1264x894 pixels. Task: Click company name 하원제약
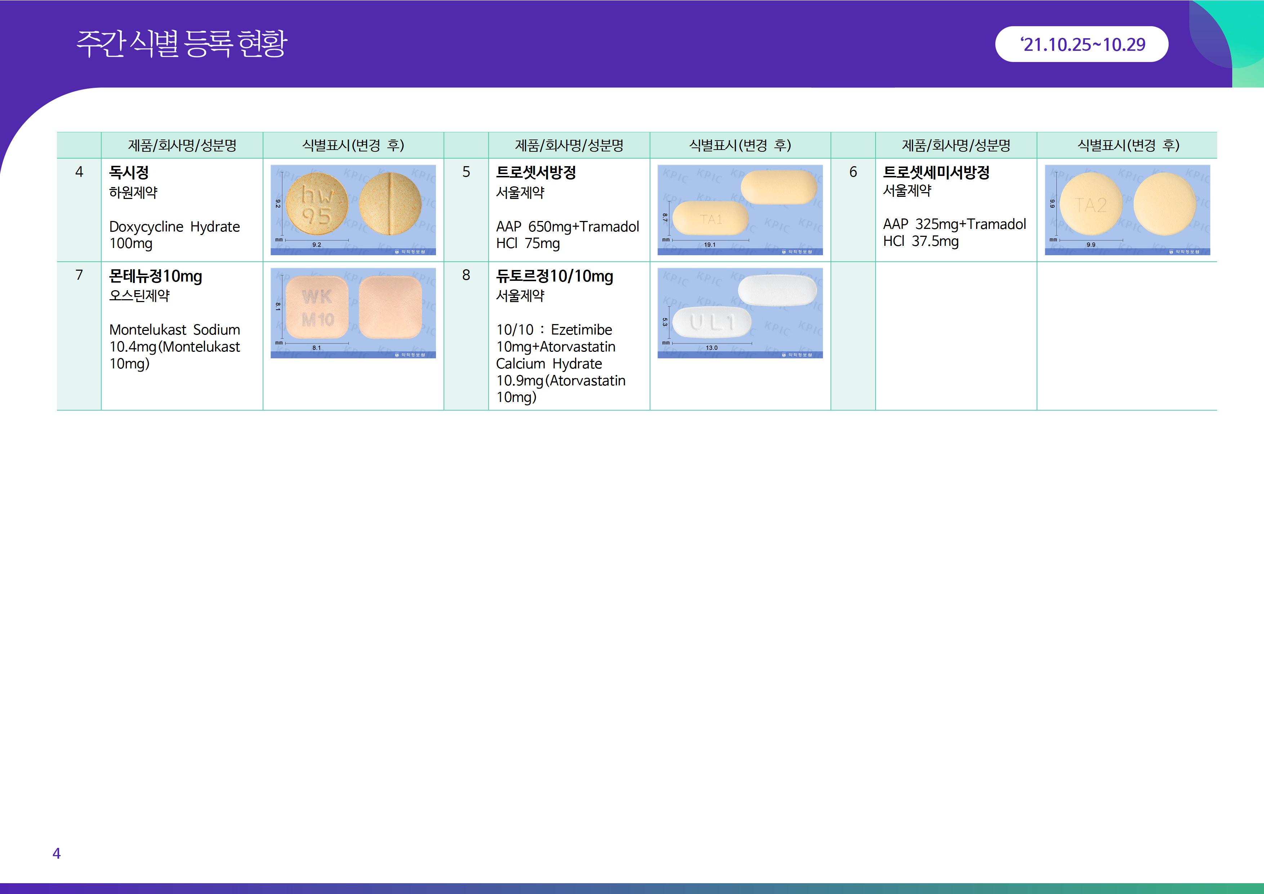(x=133, y=193)
